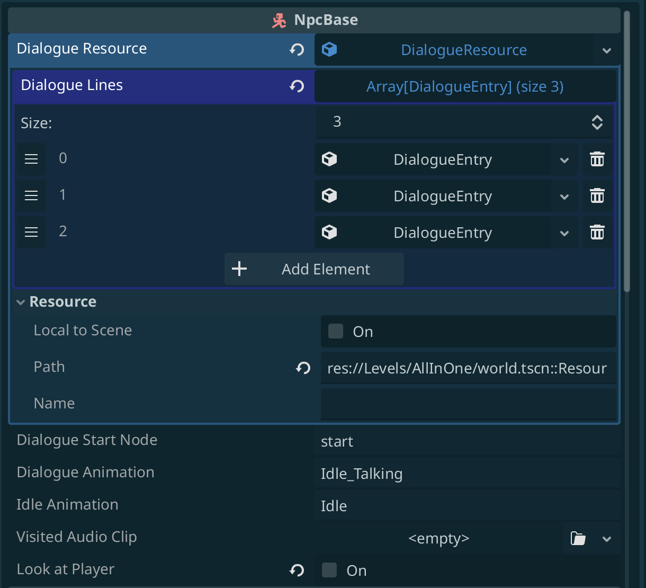Screen dimensions: 646x588
Task: Open folder icon for Visited Audio Clip
Action: 578,539
